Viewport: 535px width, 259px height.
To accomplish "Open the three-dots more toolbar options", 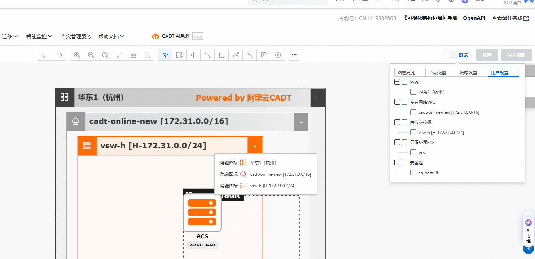I will tap(294, 55).
